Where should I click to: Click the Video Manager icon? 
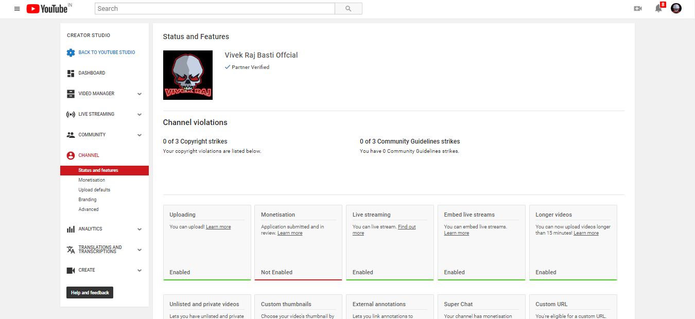(x=71, y=94)
